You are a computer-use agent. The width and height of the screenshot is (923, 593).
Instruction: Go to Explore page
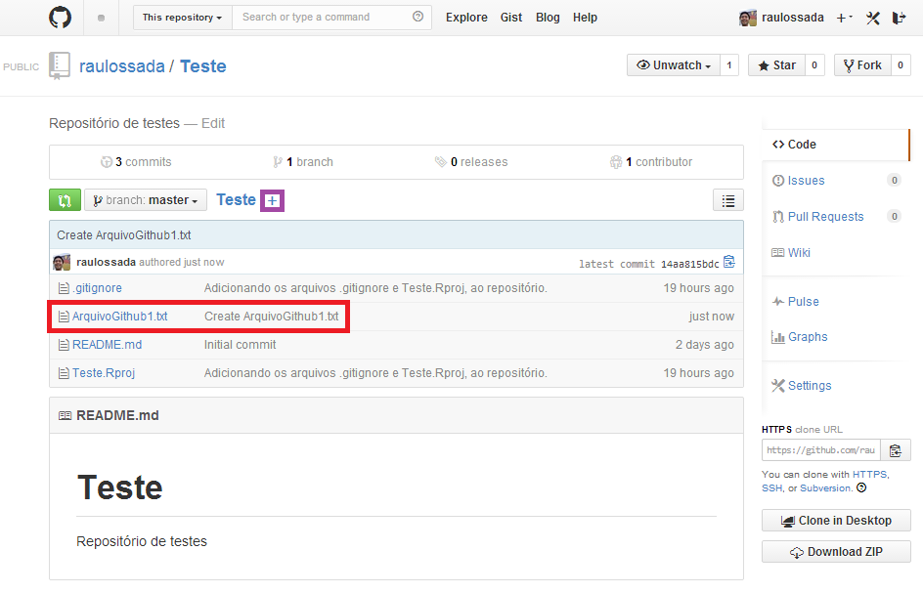466,18
